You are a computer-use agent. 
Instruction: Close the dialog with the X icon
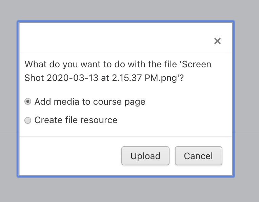coord(217,41)
